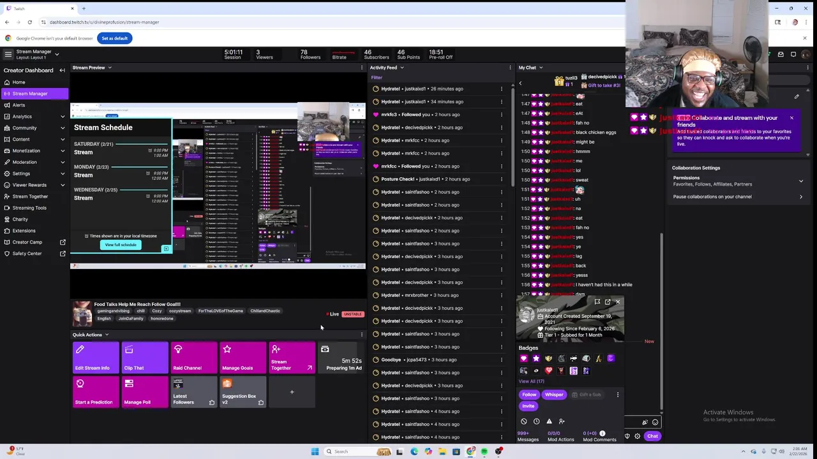The image size is (817, 459).
Task: Open Charity in the sidebar
Action: pyautogui.click(x=35, y=219)
